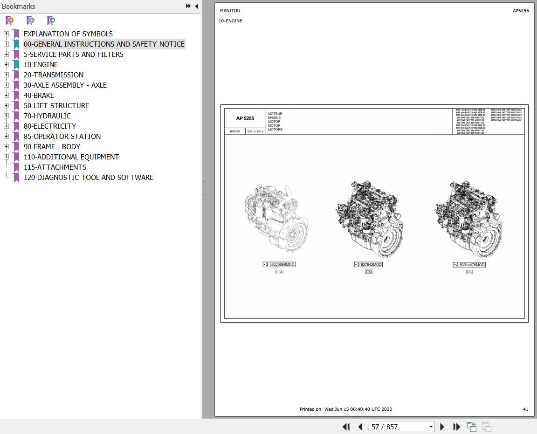The image size is (537, 434).
Task: Open the page number dropdown arrow
Action: pyautogui.click(x=431, y=427)
